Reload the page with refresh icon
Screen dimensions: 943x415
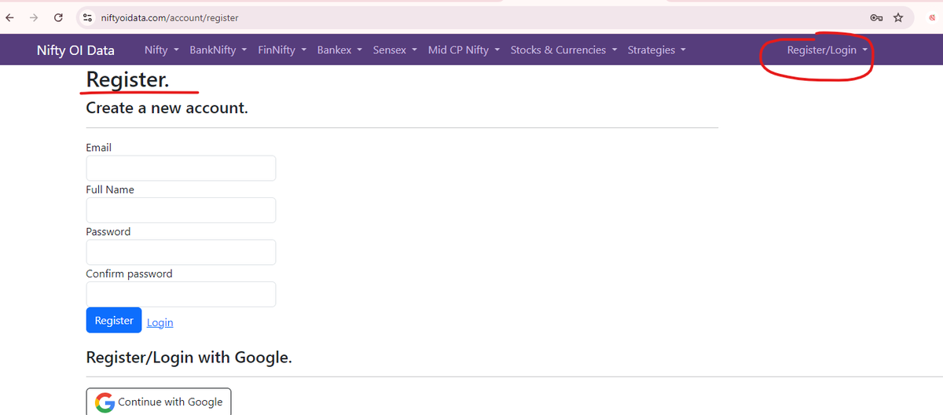tap(58, 17)
